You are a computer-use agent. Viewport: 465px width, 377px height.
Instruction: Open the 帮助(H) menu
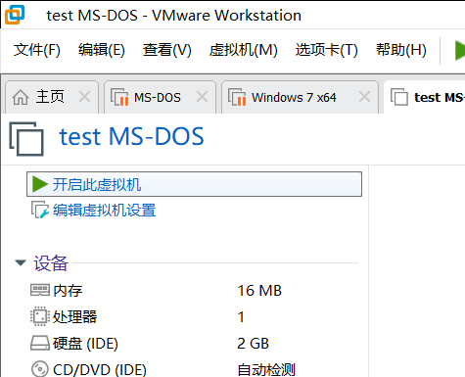[401, 50]
